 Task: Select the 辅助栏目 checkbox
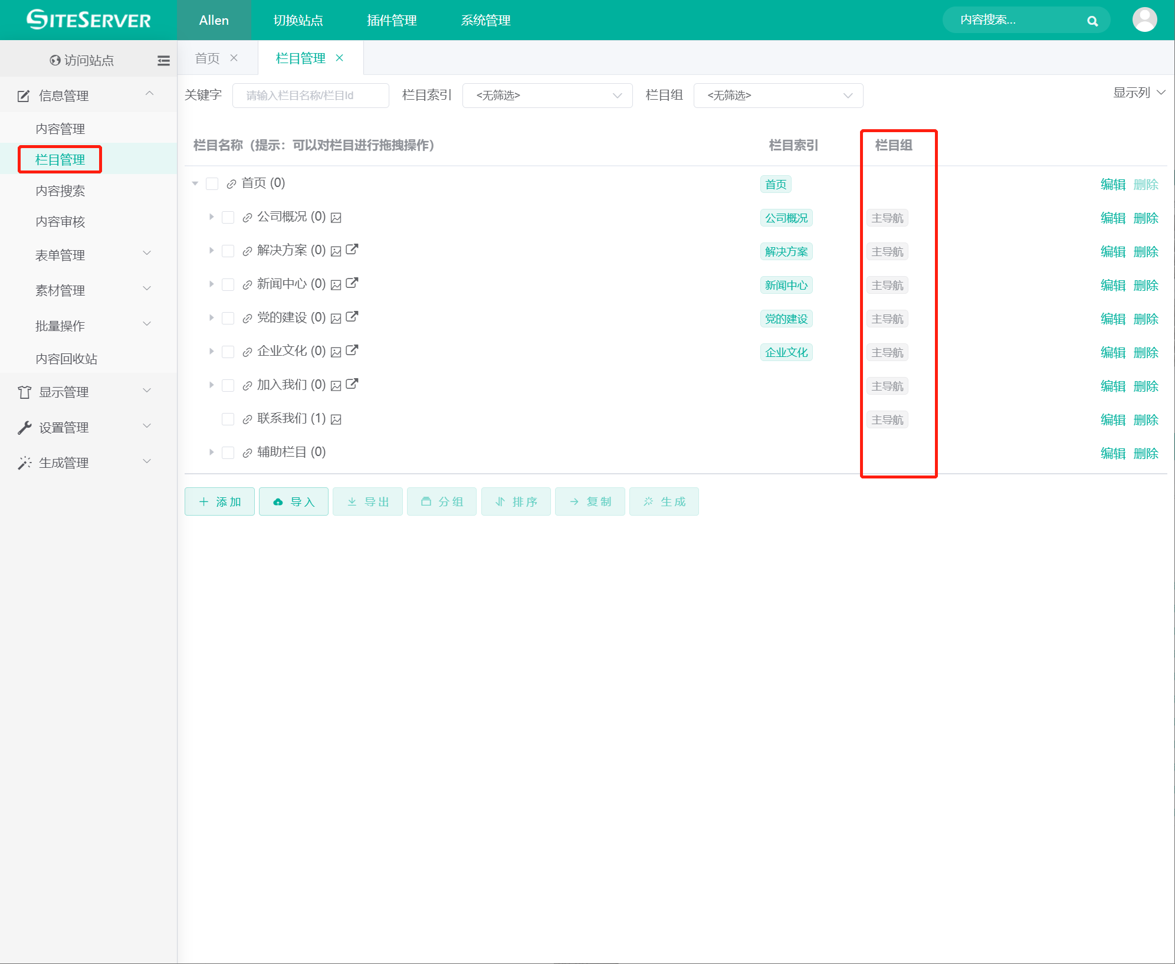[x=228, y=453]
